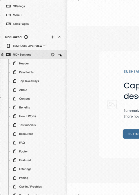Open the Offerings page under 750+ Sections
This screenshot has width=139, height=195.
(x=25, y=169)
